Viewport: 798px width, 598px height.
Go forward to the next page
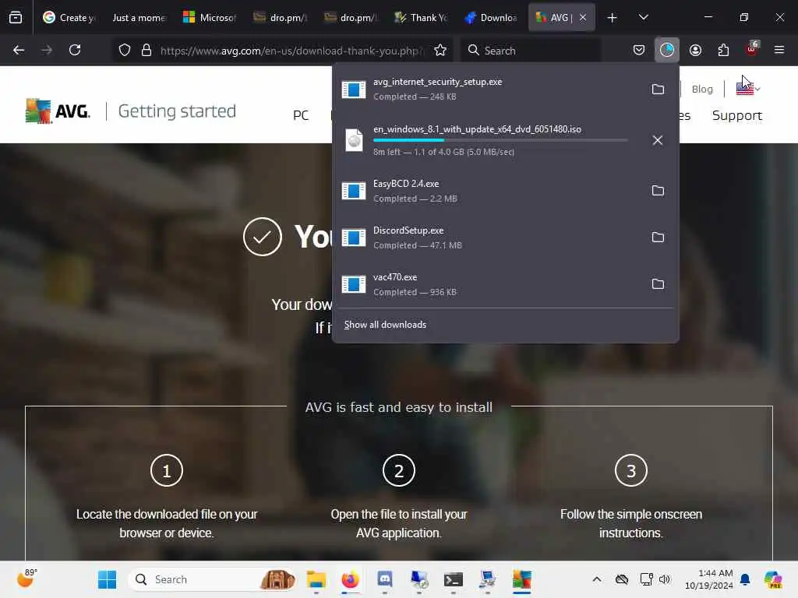(46, 50)
